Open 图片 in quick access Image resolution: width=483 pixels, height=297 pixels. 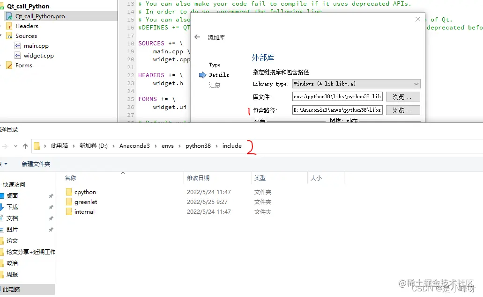click(x=12, y=229)
